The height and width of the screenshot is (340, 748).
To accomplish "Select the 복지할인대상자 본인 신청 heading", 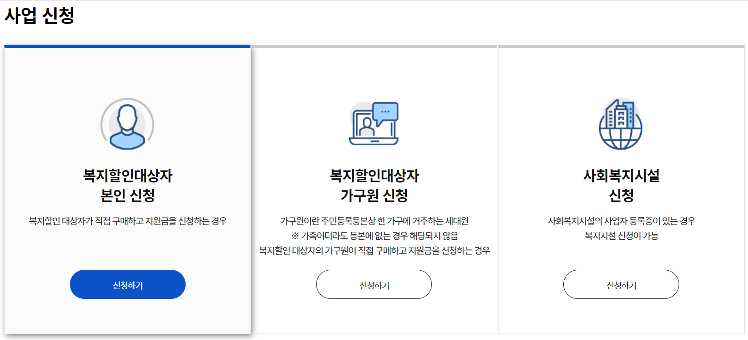I will (x=128, y=185).
